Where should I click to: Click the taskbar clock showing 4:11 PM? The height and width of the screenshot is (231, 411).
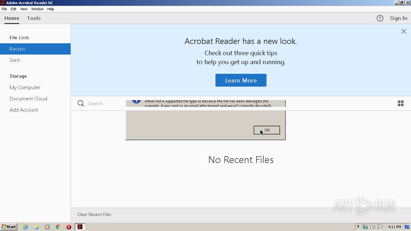point(394,227)
